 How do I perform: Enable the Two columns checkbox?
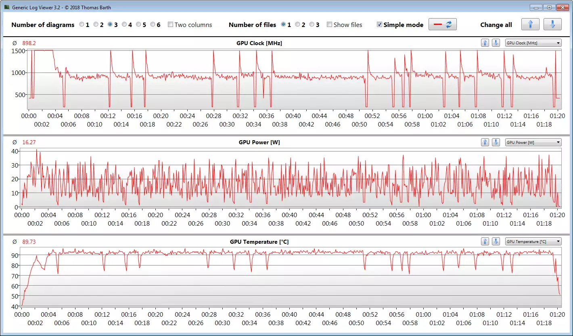(x=171, y=25)
